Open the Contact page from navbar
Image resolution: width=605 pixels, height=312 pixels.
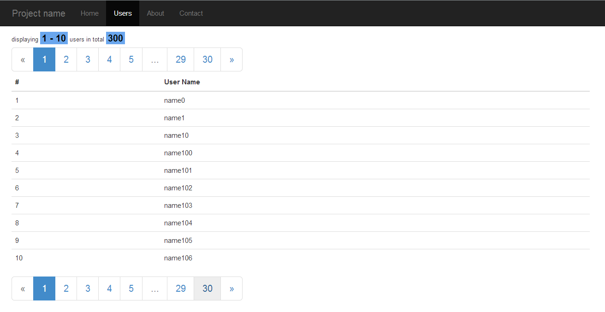[191, 13]
